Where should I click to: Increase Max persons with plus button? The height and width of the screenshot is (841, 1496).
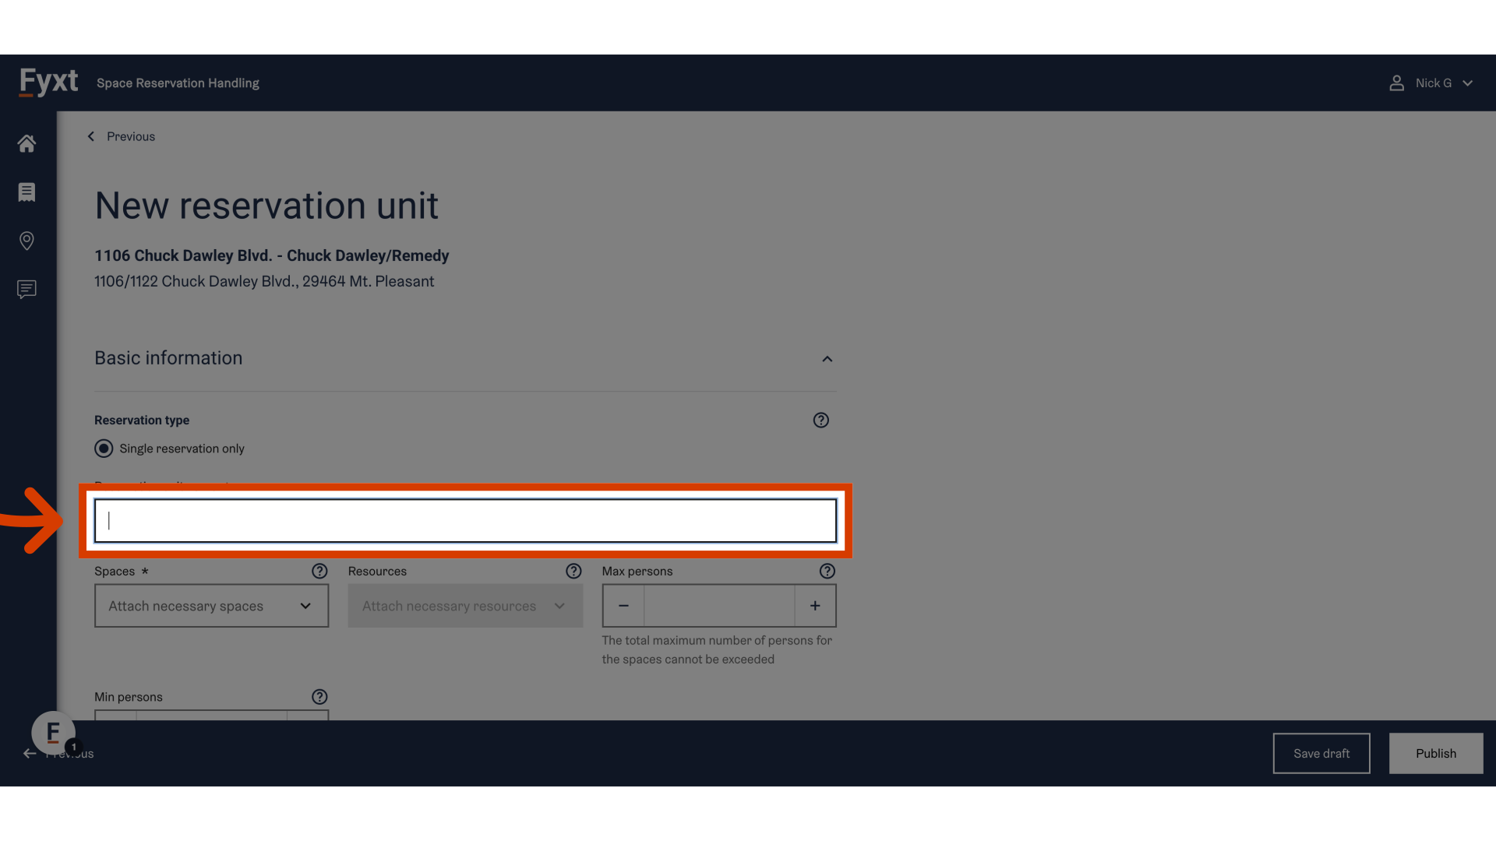(x=815, y=606)
